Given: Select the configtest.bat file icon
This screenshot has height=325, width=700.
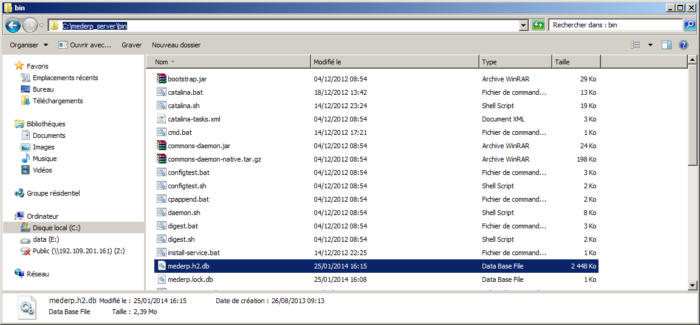Looking at the screenshot, I should tap(161, 173).
